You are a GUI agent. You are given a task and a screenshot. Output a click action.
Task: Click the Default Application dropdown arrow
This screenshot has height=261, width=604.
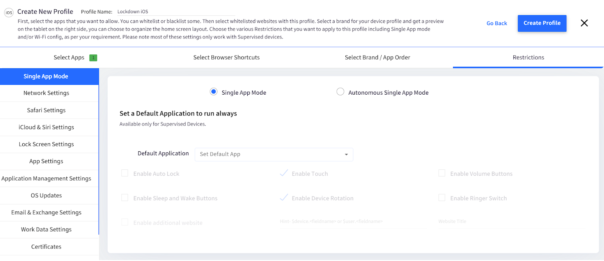pyautogui.click(x=346, y=155)
